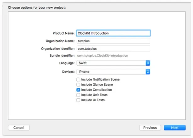Image resolution: width=193 pixels, height=138 pixels.
Task: Click the Include Complication label text
Action: (x=96, y=90)
